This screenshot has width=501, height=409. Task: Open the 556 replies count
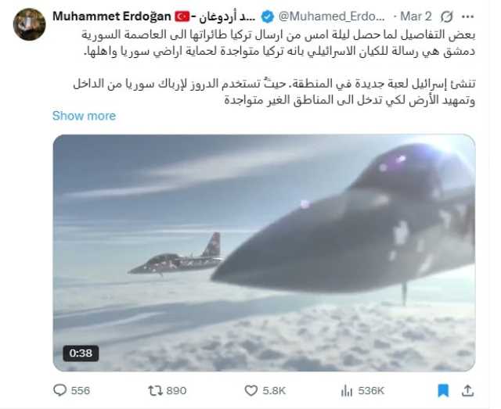80,390
